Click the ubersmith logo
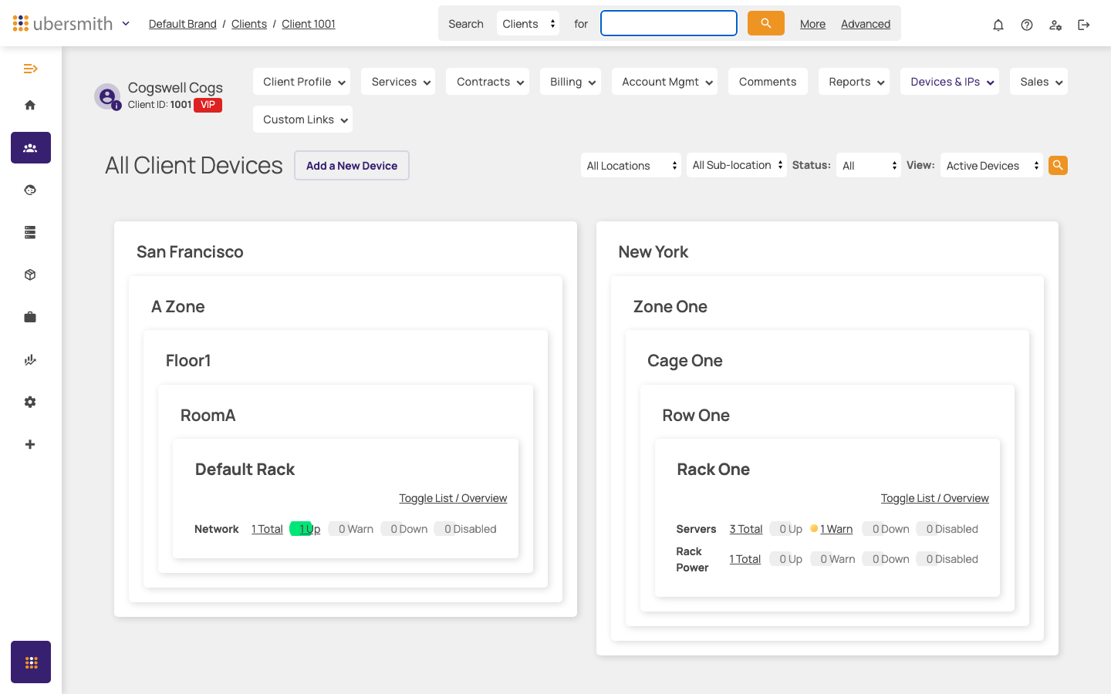Screen dimensions: 1111x694 click(x=63, y=24)
